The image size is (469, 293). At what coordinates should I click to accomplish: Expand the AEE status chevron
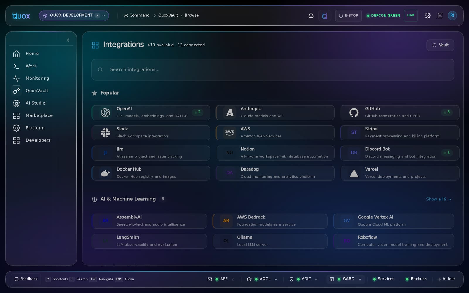point(234,279)
